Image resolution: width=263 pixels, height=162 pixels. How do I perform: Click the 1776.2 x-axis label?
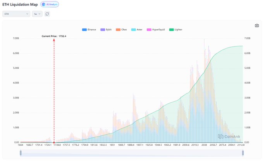coord(76,145)
